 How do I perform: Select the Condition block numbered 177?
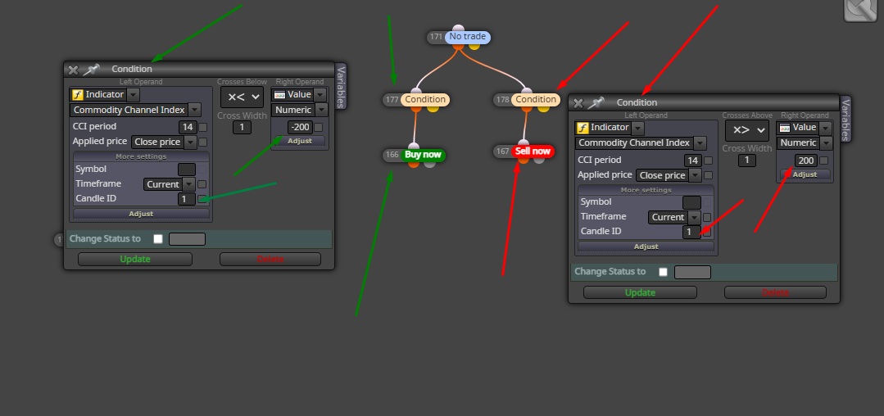point(425,100)
